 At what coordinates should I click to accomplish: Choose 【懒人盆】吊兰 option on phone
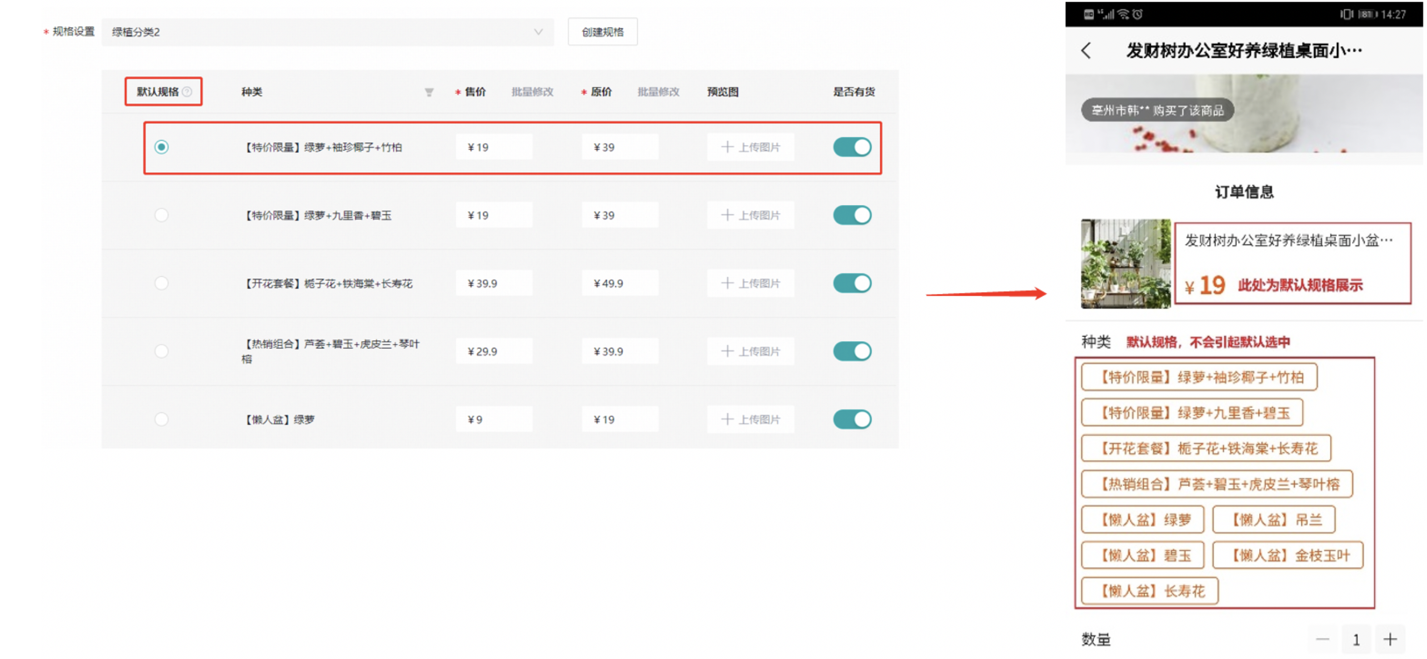pos(1273,520)
